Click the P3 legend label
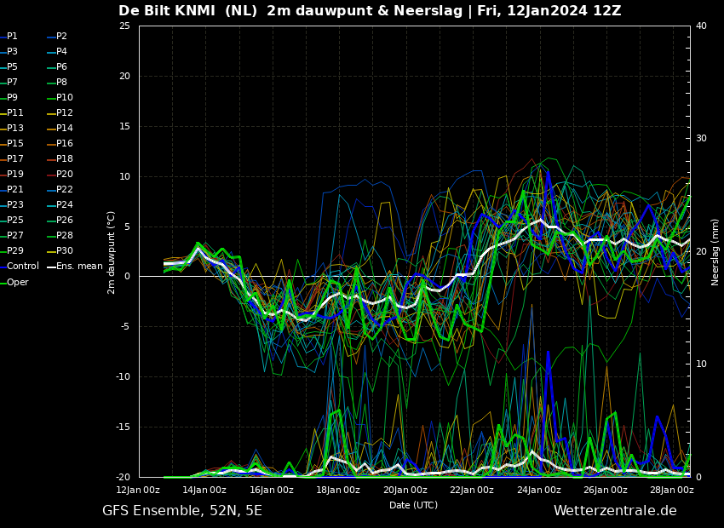 [9, 51]
